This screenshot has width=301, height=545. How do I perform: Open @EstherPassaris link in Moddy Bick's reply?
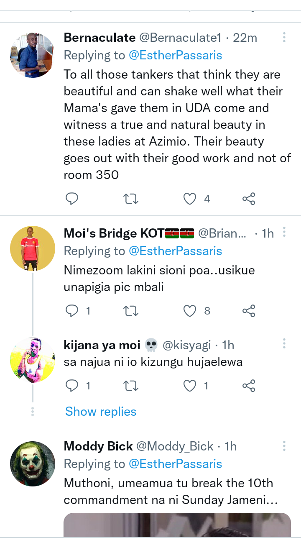175,464
